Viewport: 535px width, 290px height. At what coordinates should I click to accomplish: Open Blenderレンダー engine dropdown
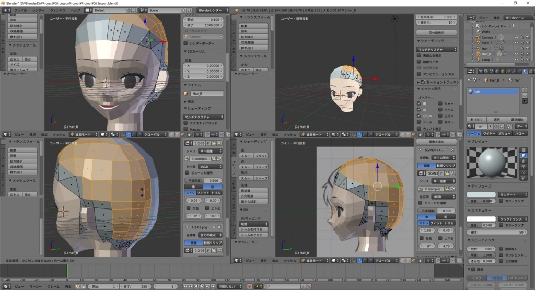coord(214,10)
